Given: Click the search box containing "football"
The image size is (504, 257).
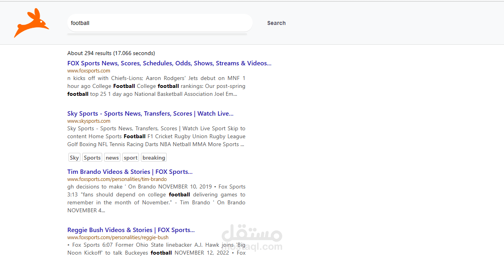Looking at the screenshot, I should point(160,23).
